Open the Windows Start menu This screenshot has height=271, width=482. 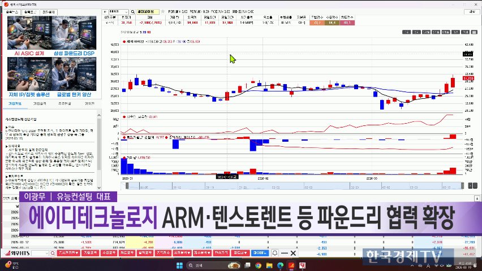[x=181, y=265]
